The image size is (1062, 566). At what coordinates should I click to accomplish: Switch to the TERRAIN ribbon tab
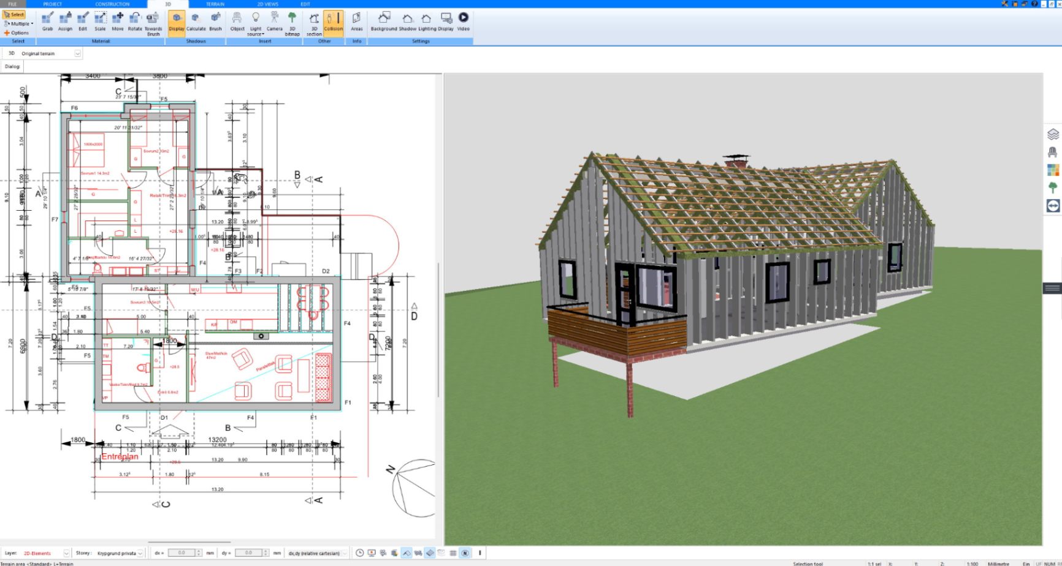click(x=215, y=4)
